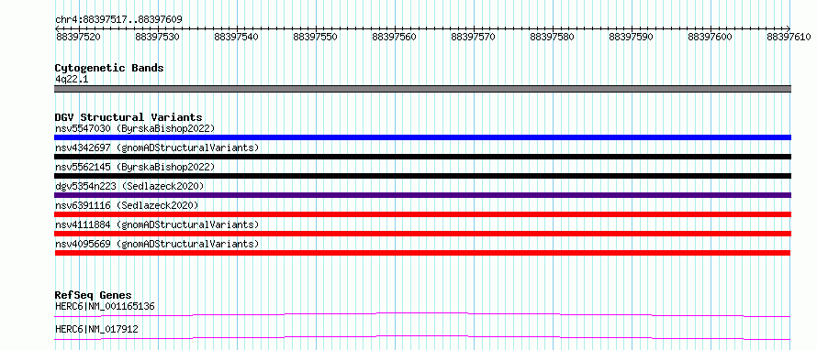Click ruler position 88397590
This screenshot has height=350, width=817.
click(632, 37)
